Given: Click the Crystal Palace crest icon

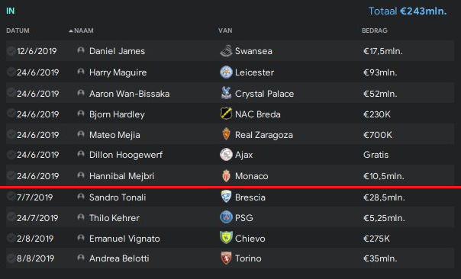Looking at the screenshot, I should tap(226, 93).
